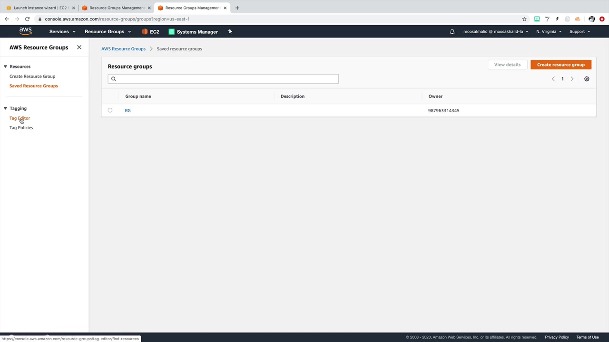Open the Chrome profile avatar

[x=591, y=19]
